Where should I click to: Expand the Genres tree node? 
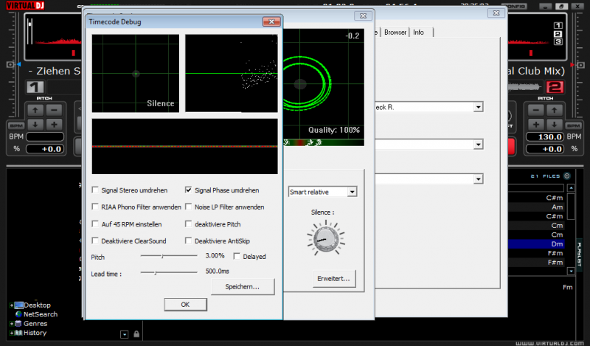click(x=12, y=323)
